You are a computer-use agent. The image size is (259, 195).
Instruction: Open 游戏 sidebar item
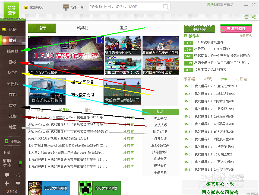pos(13,62)
